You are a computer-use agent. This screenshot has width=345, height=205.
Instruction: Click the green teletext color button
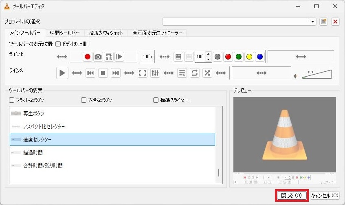point(239,57)
